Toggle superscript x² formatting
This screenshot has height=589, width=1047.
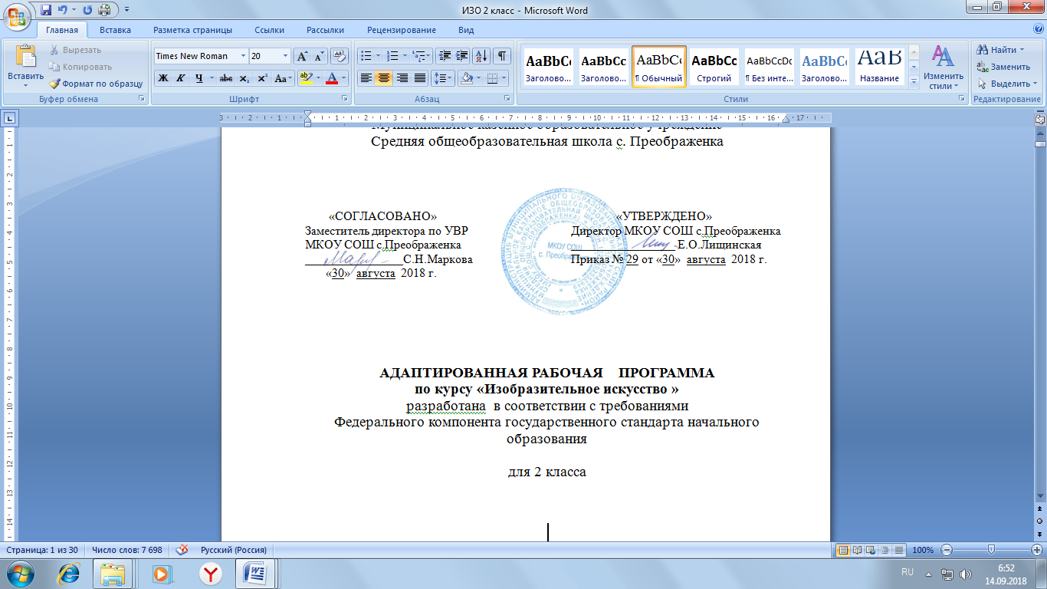262,78
